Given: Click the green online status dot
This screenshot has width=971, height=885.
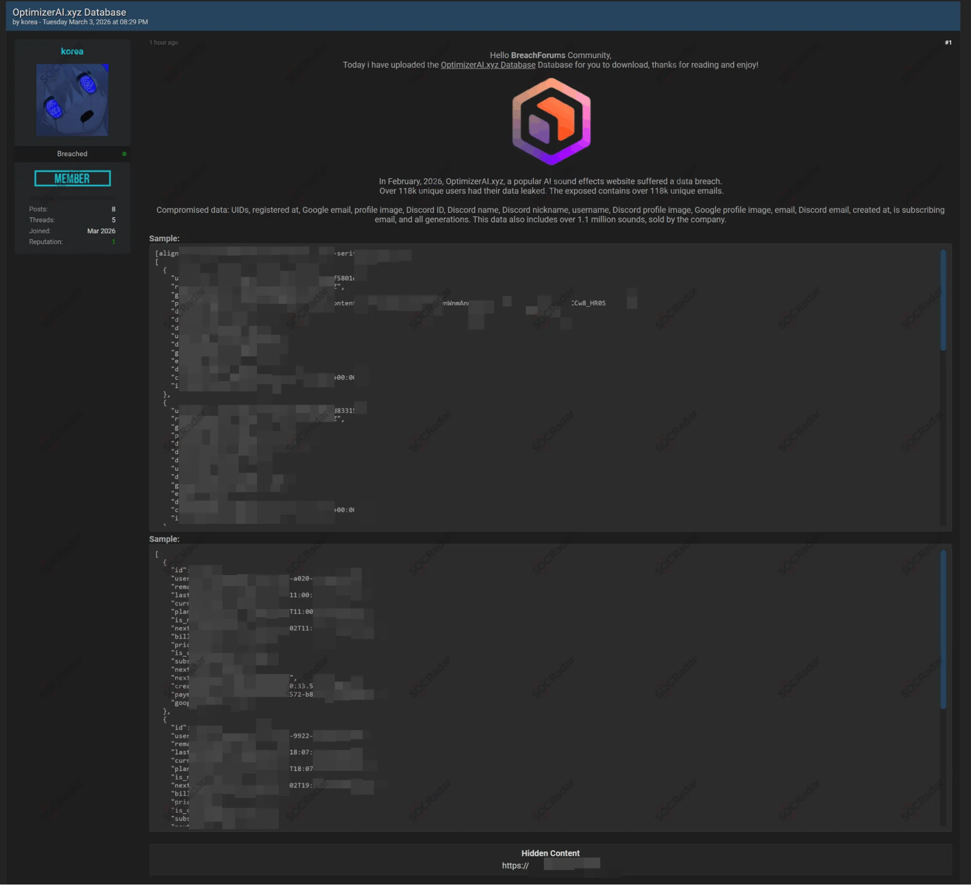Looking at the screenshot, I should click(x=124, y=154).
